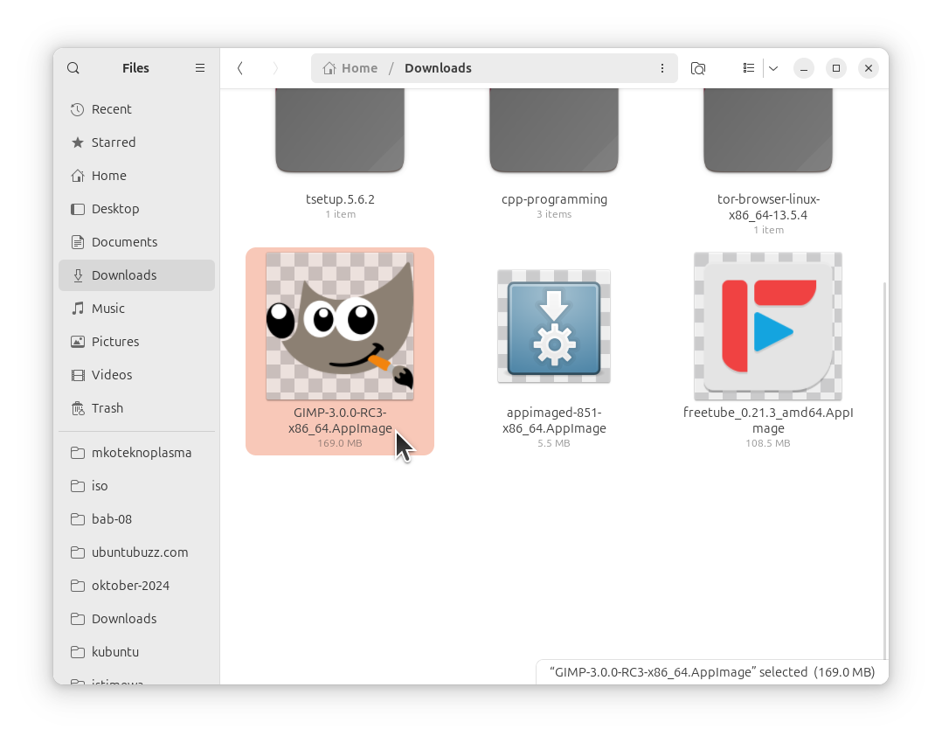The width and height of the screenshot is (942, 743).
Task: Minimize the Files window
Action: point(804,68)
